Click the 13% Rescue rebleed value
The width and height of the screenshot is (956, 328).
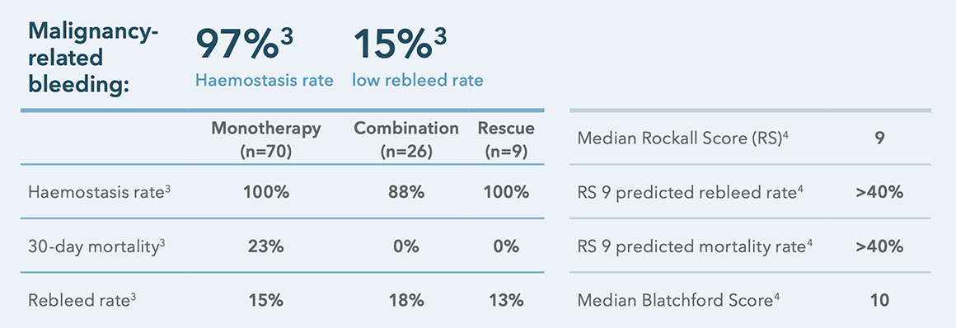[506, 301]
